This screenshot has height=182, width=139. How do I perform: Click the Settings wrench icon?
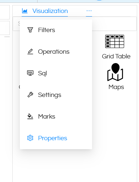pos(30,95)
